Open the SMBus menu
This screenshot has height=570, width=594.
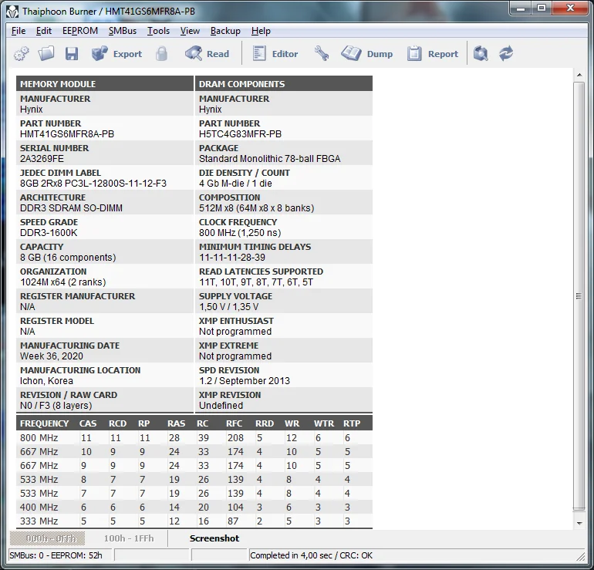coord(123,31)
